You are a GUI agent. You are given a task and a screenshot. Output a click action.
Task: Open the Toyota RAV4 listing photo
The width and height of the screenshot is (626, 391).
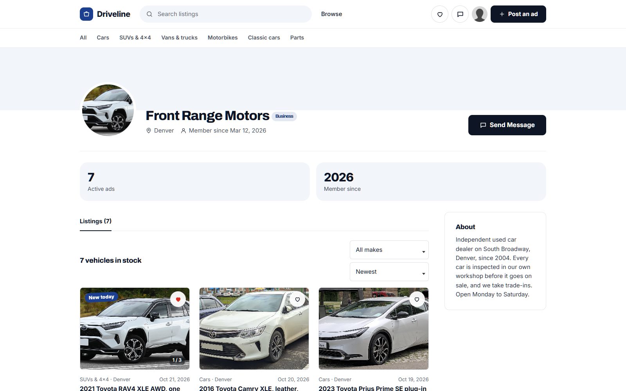[x=135, y=329]
